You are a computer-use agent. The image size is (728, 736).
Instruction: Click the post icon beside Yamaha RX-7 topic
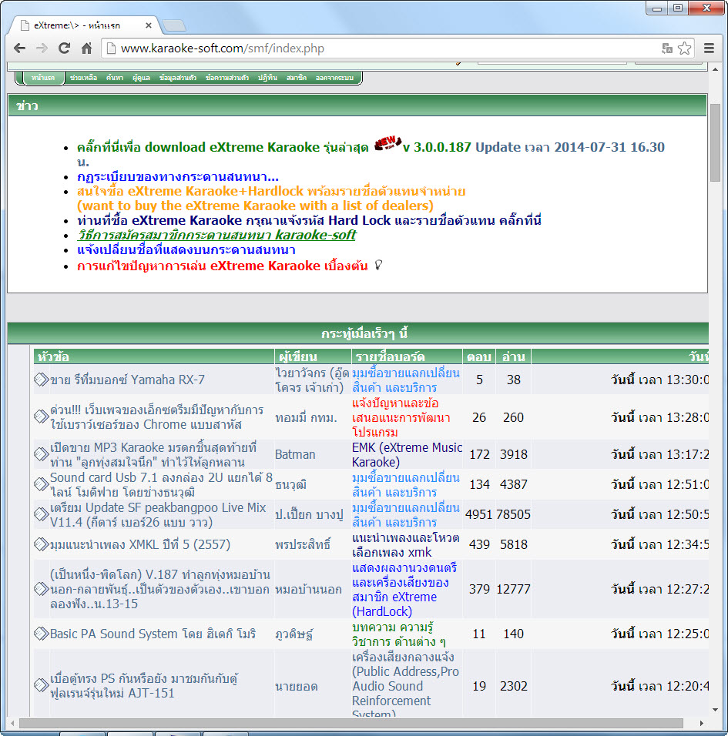click(x=42, y=380)
